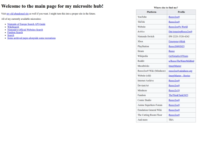
Task: Click the "Steam" platform cell
Action: coord(151,51)
